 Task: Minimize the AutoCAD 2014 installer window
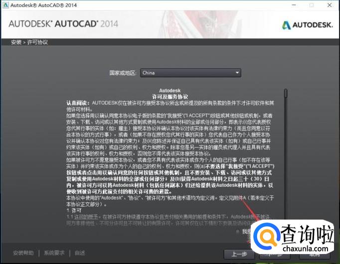(294, 5)
